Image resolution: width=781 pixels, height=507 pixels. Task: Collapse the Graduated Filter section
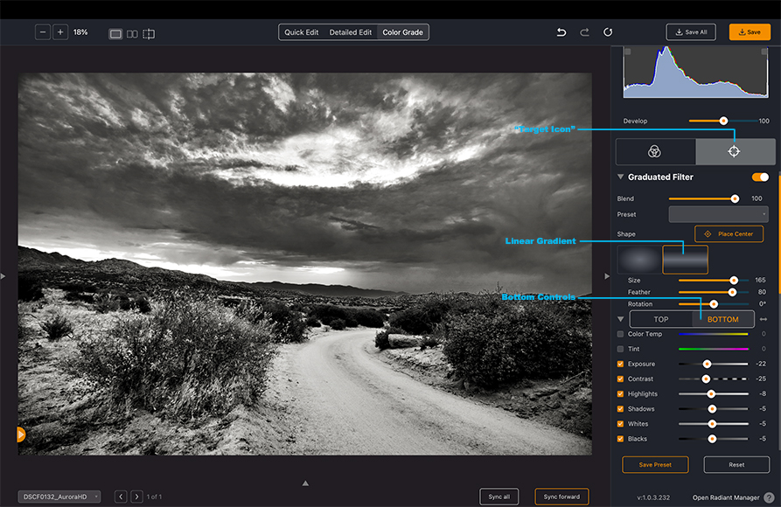[621, 177]
